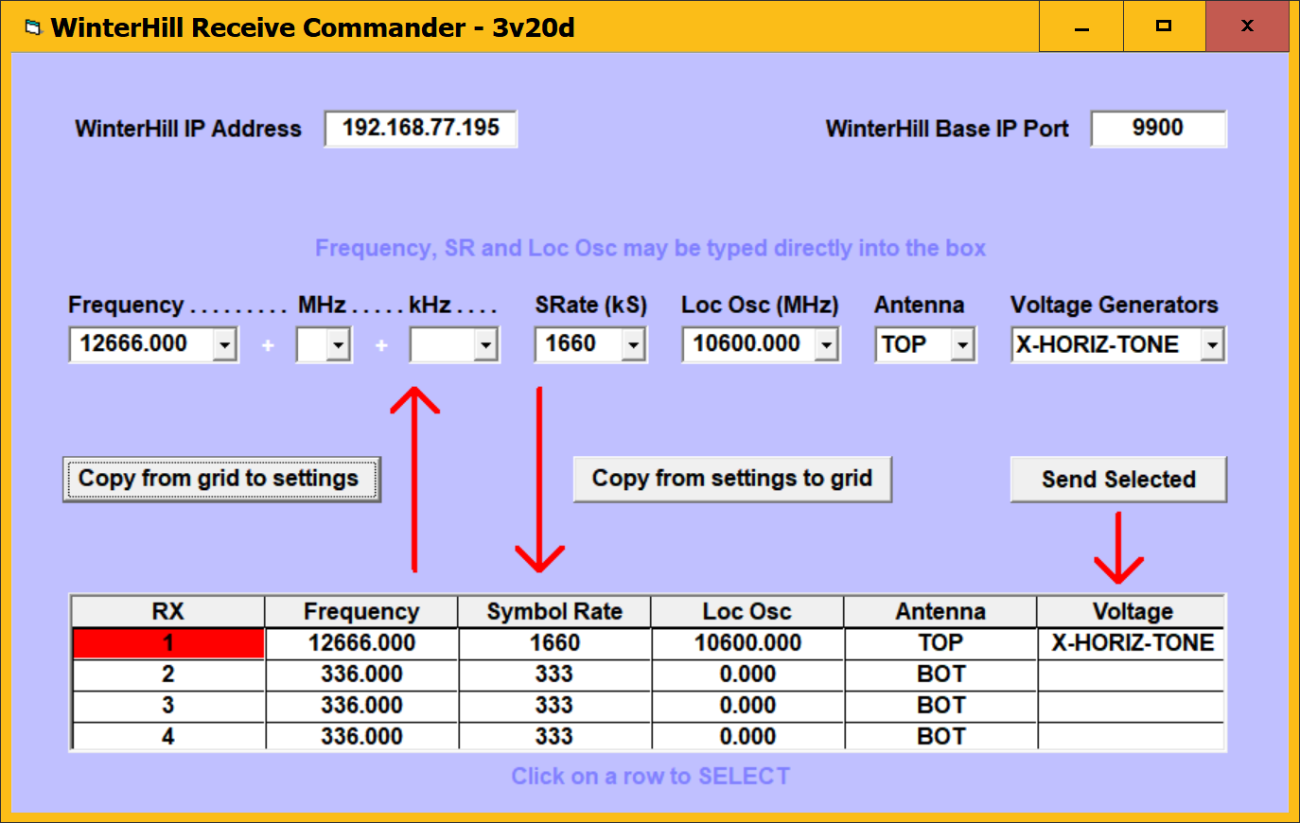This screenshot has width=1300, height=823.
Task: Click the WinterHill app icon in title bar
Action: (x=34, y=27)
